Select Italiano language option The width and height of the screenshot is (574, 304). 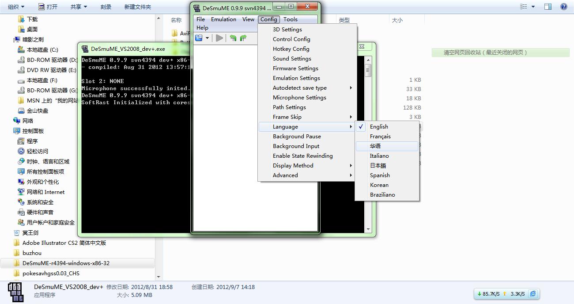click(x=387, y=156)
